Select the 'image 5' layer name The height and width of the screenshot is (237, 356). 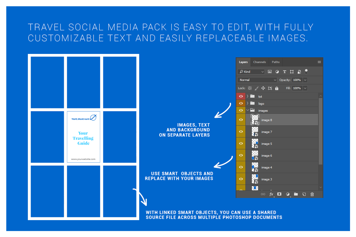(x=267, y=144)
